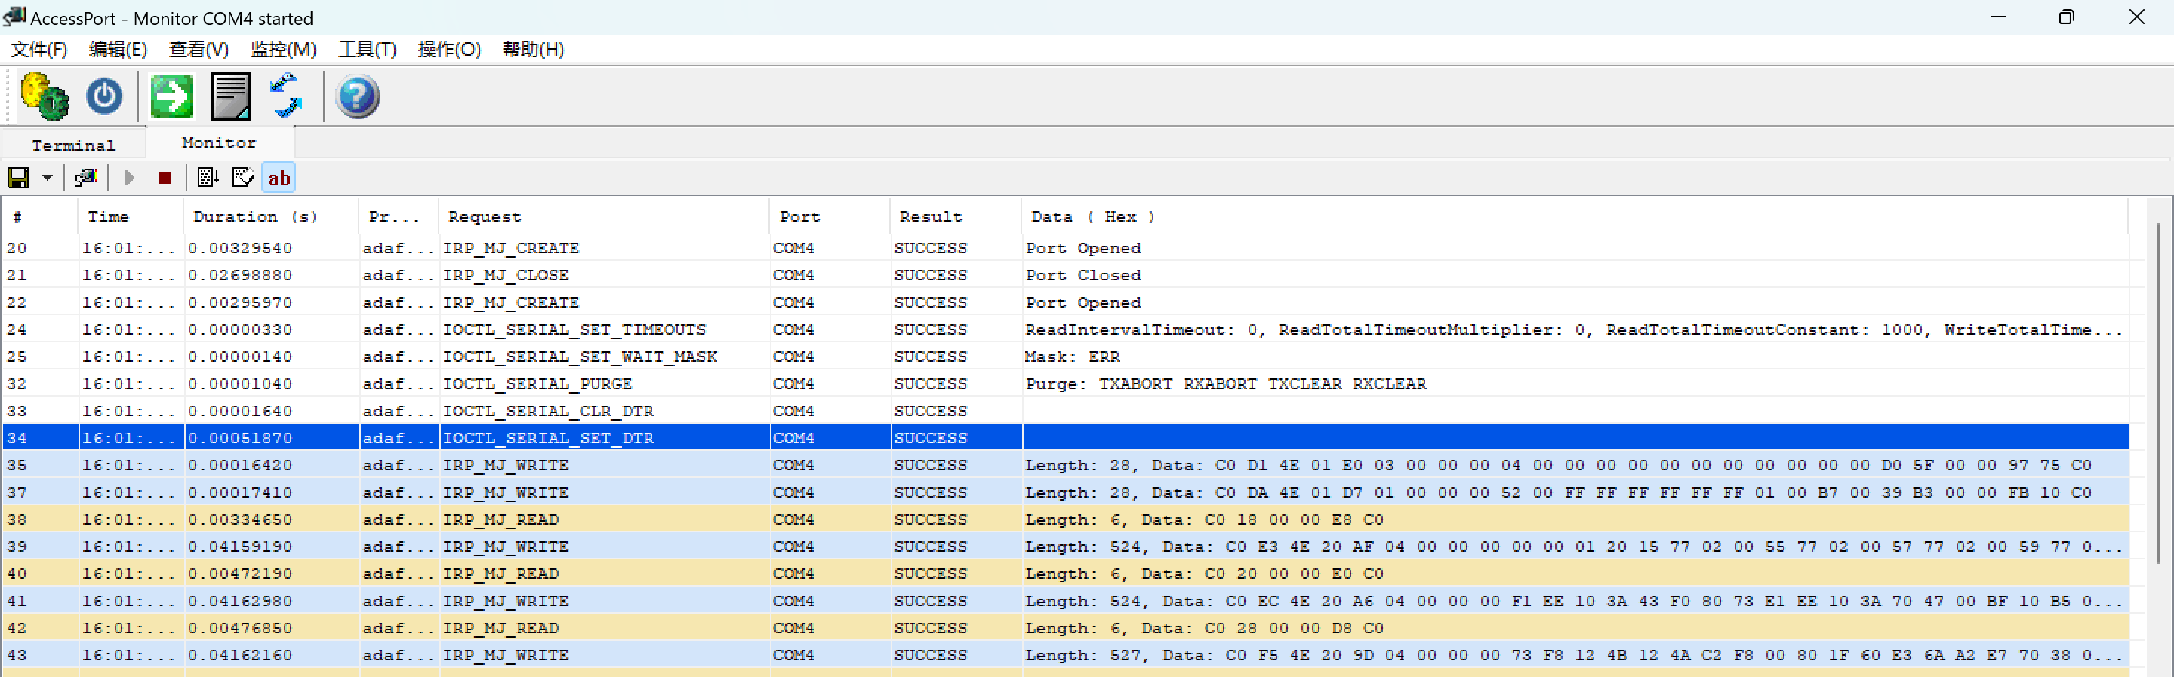
Task: Click the Duration (s) column header
Action: (271, 216)
